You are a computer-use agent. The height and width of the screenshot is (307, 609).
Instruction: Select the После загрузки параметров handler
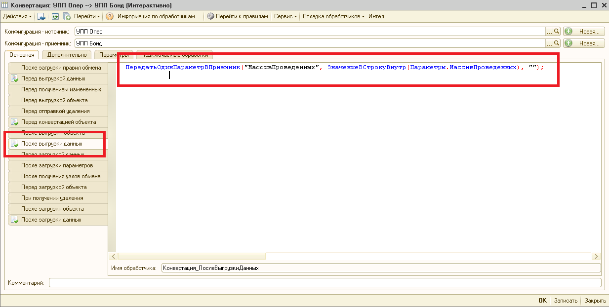(58, 165)
